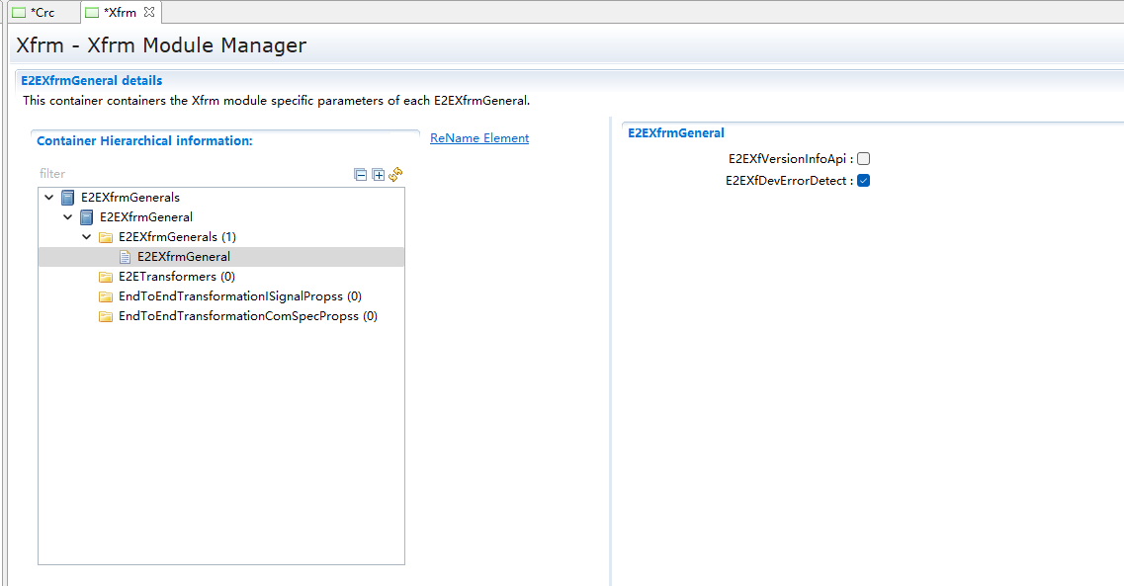Click the refresh/sync tree icon

pyautogui.click(x=395, y=174)
